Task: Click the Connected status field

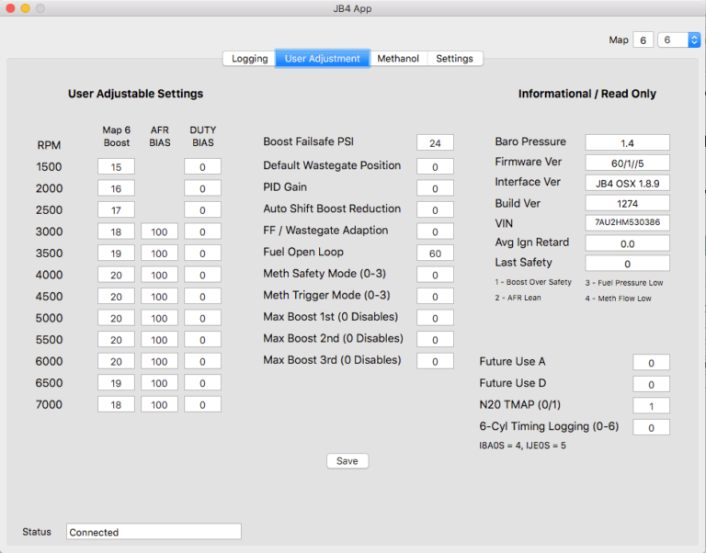Action: (154, 532)
